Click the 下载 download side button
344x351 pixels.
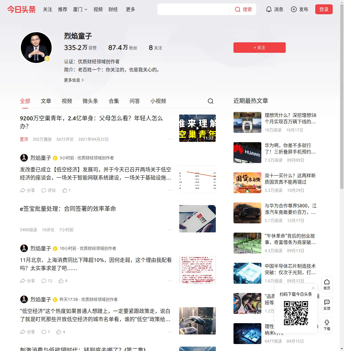point(327,325)
